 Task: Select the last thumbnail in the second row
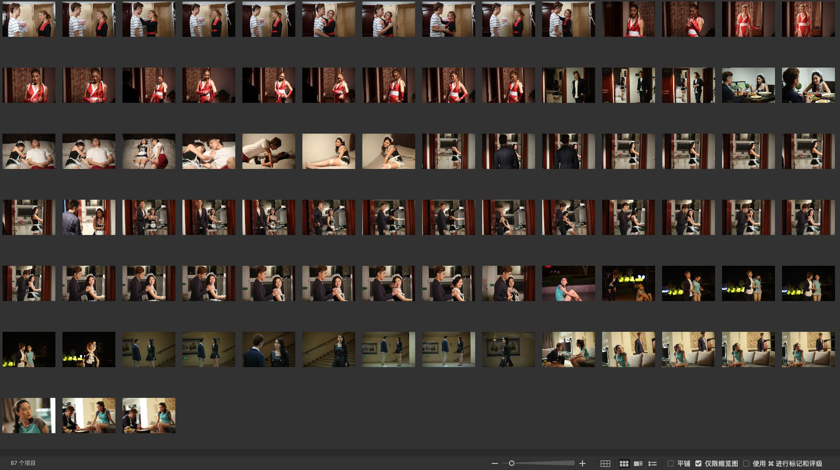tap(808, 85)
